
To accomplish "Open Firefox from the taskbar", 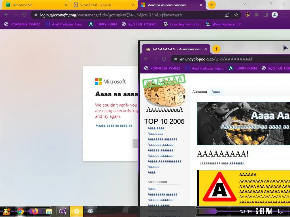I will tap(35, 211).
